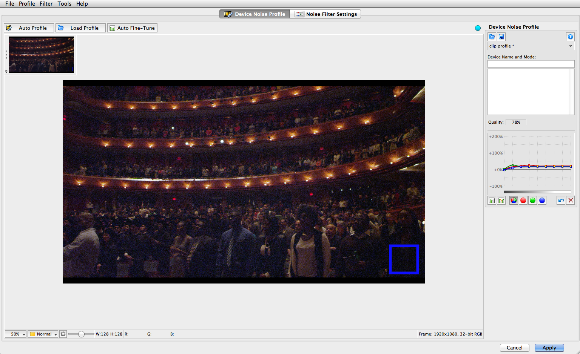
Task: Show only the blue channel curve
Action: [542, 201]
